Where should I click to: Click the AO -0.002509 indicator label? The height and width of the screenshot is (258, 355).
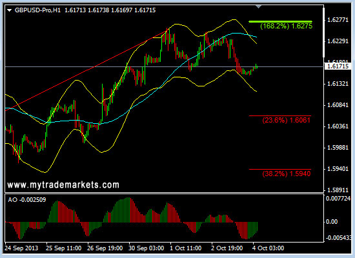(x=27, y=200)
